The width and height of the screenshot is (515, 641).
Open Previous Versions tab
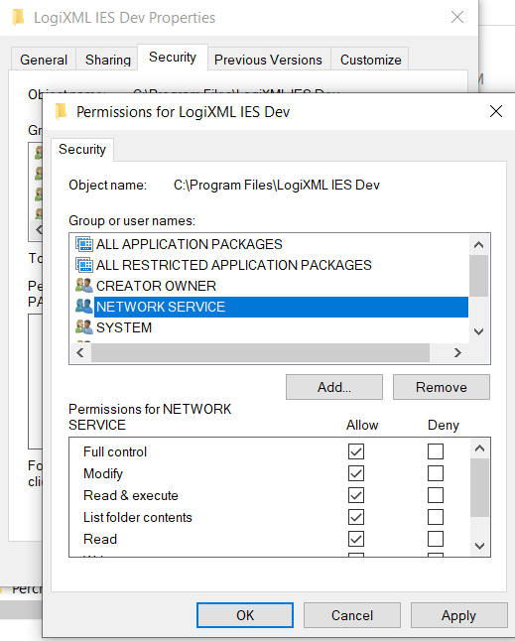click(268, 60)
